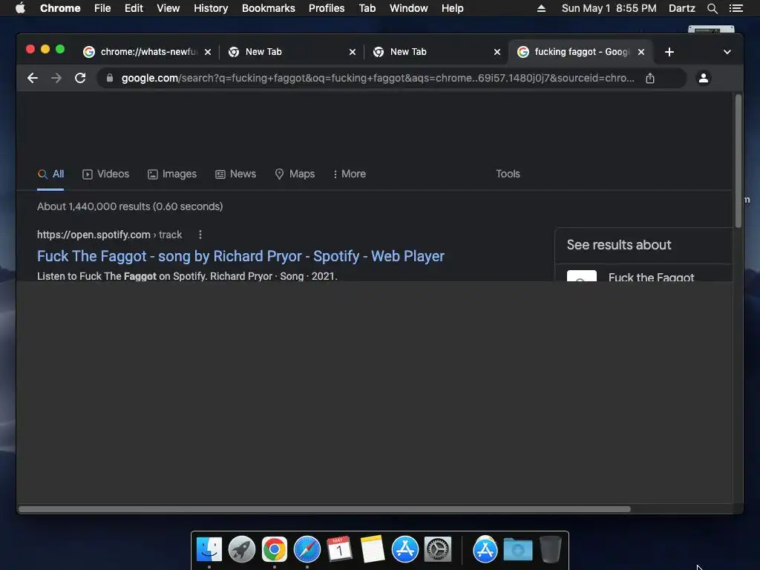Click the open.spotify.com track URL text
The height and width of the screenshot is (570, 760).
110,235
